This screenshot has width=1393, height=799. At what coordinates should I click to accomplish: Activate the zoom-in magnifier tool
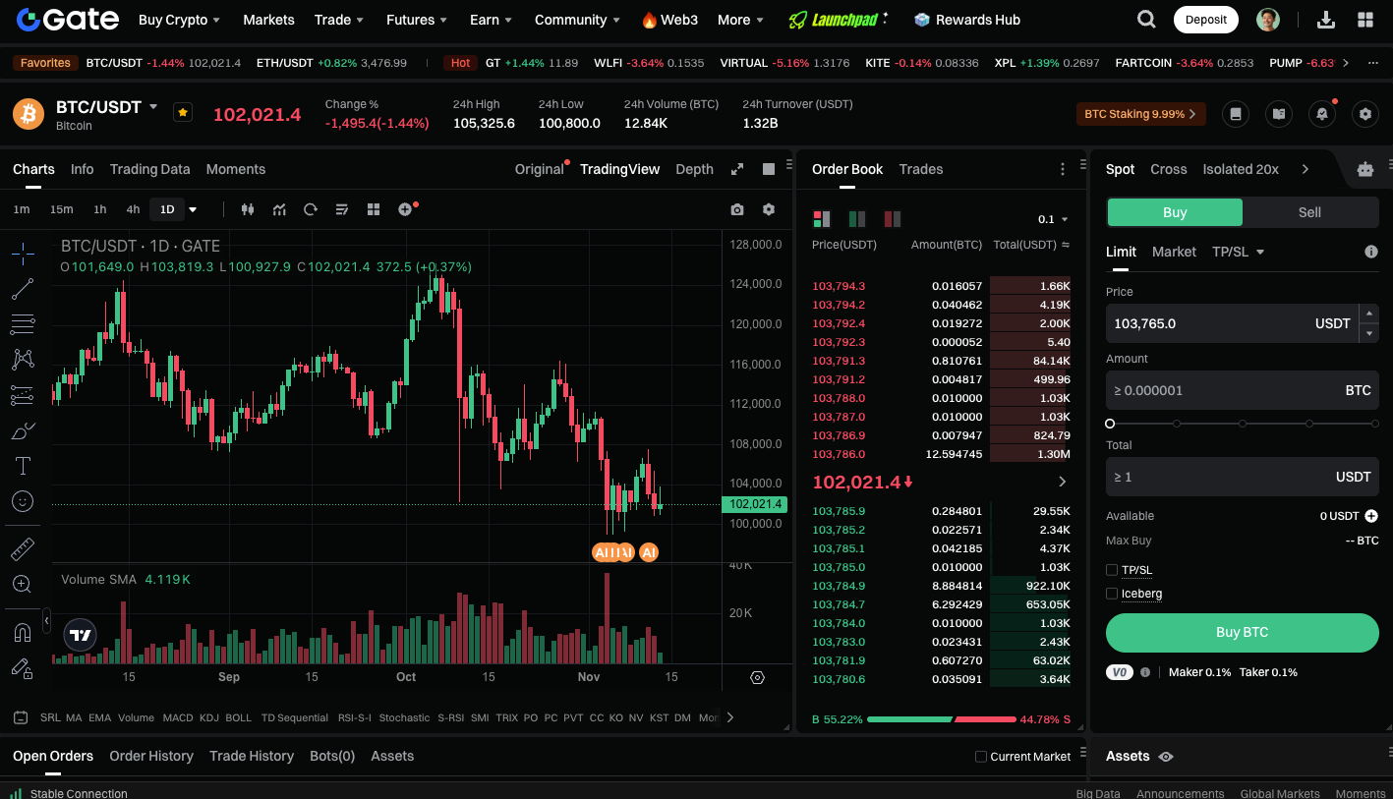pos(23,584)
